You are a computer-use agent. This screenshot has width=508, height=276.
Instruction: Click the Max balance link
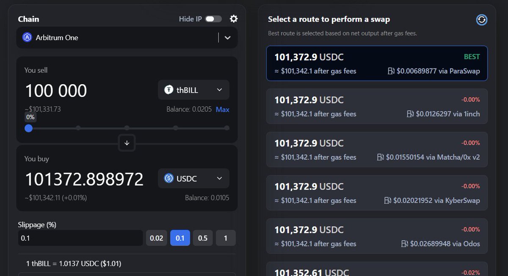coord(223,109)
